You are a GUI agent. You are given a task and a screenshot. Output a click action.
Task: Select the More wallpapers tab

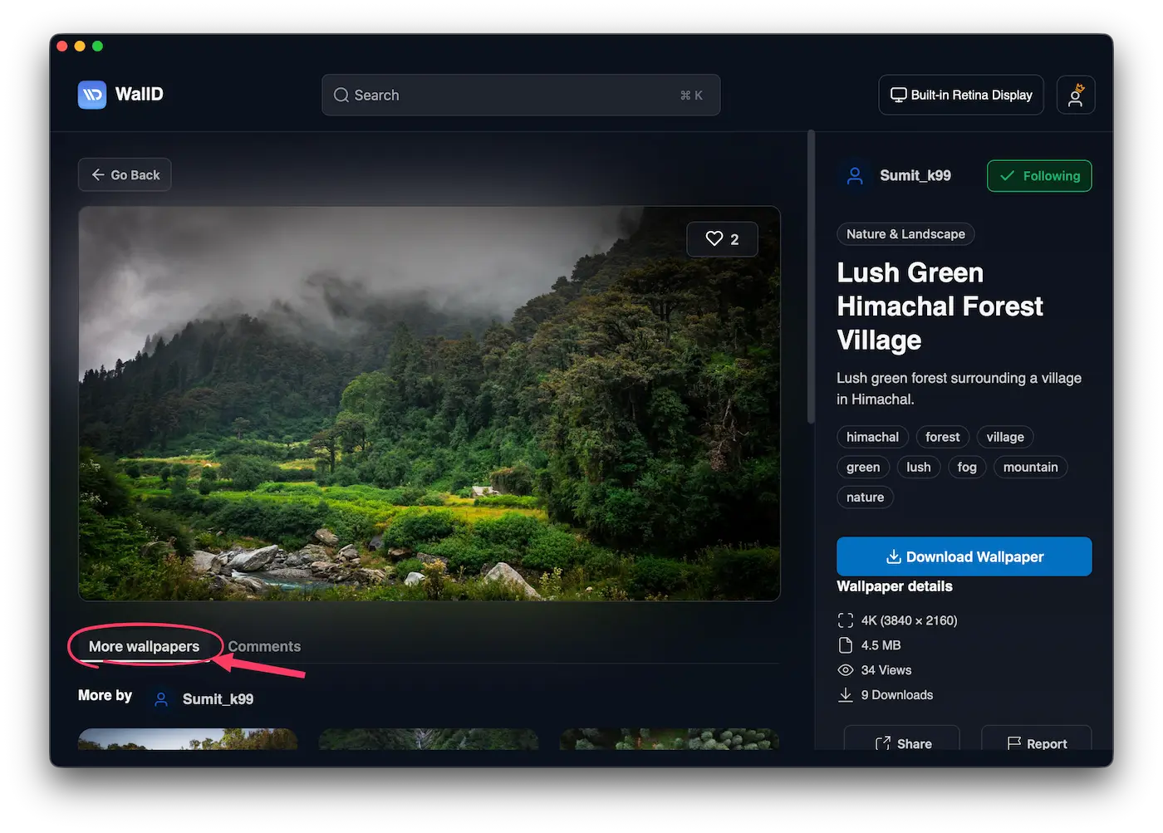coord(144,646)
